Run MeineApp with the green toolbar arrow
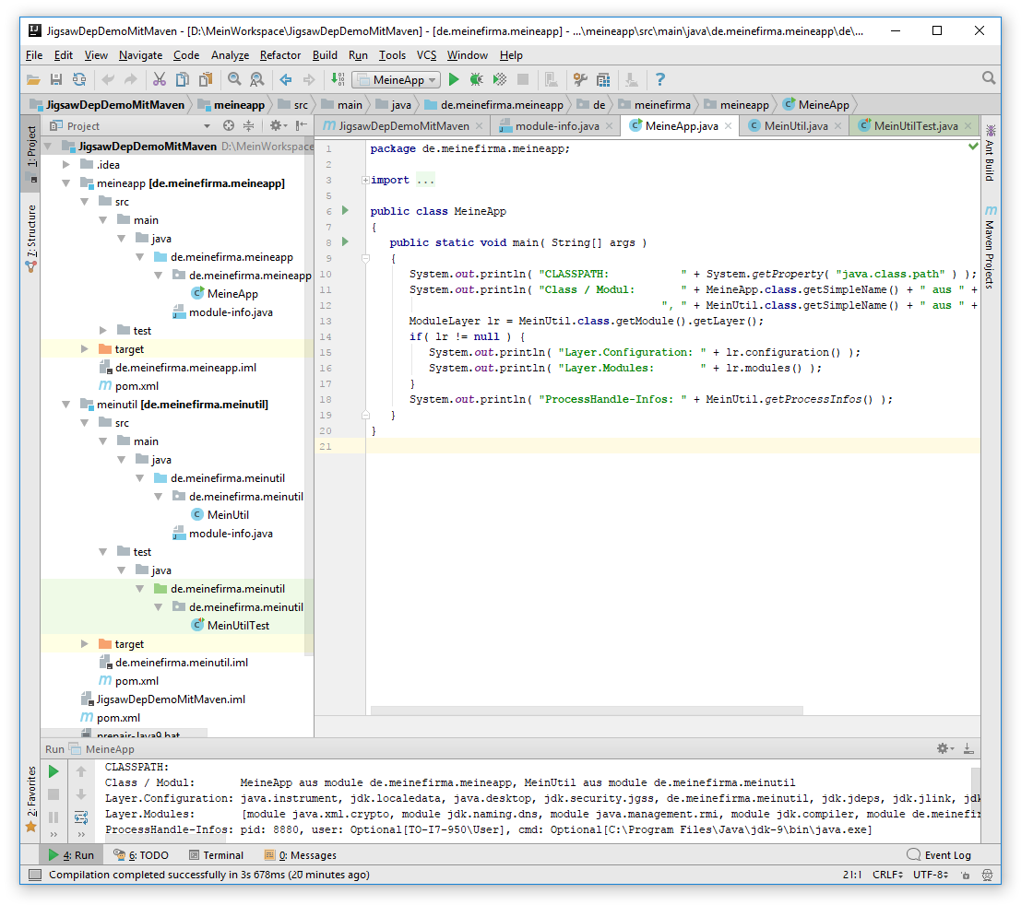The height and width of the screenshot is (905, 1033). point(453,79)
